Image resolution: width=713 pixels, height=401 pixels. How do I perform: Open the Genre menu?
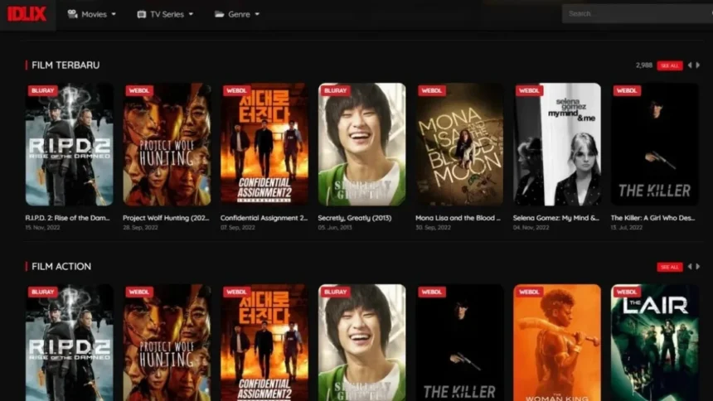[237, 14]
